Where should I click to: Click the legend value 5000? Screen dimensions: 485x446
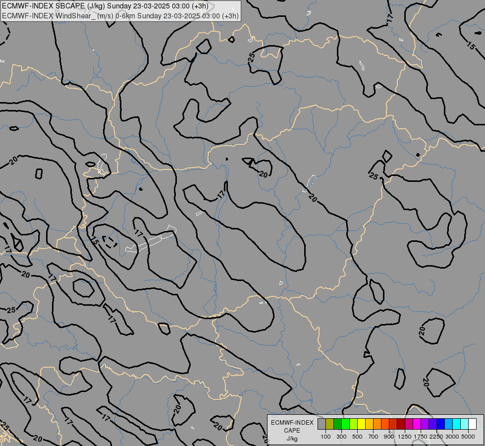tap(468, 437)
